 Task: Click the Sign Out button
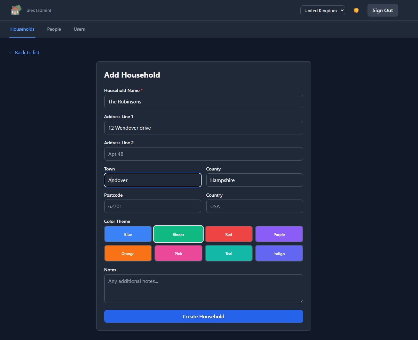tap(383, 10)
